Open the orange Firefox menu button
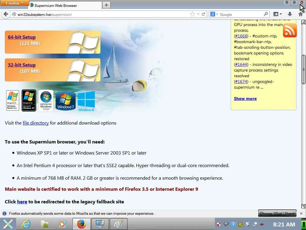 pos(14,3)
